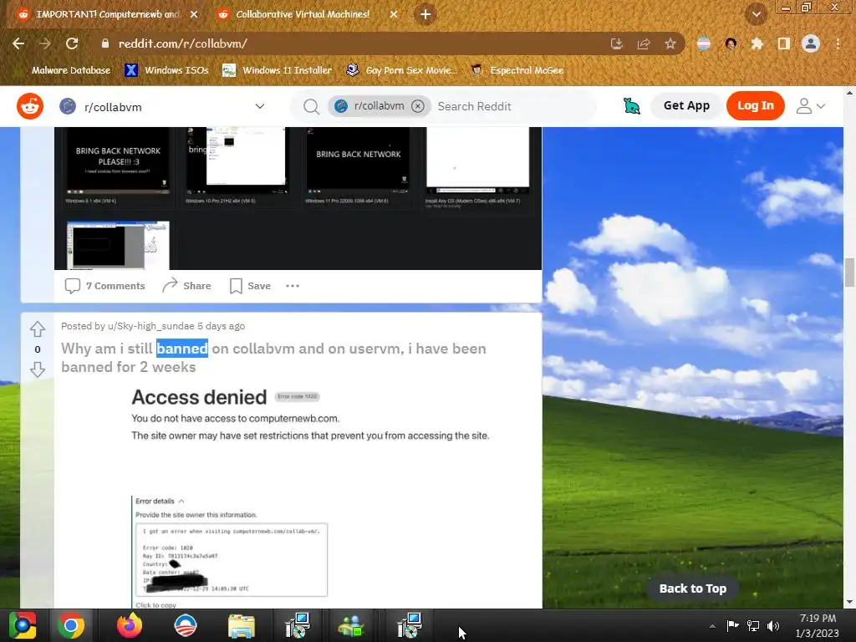Screen dimensions: 856x642
Task: Click the Get App button
Action: click(x=686, y=106)
